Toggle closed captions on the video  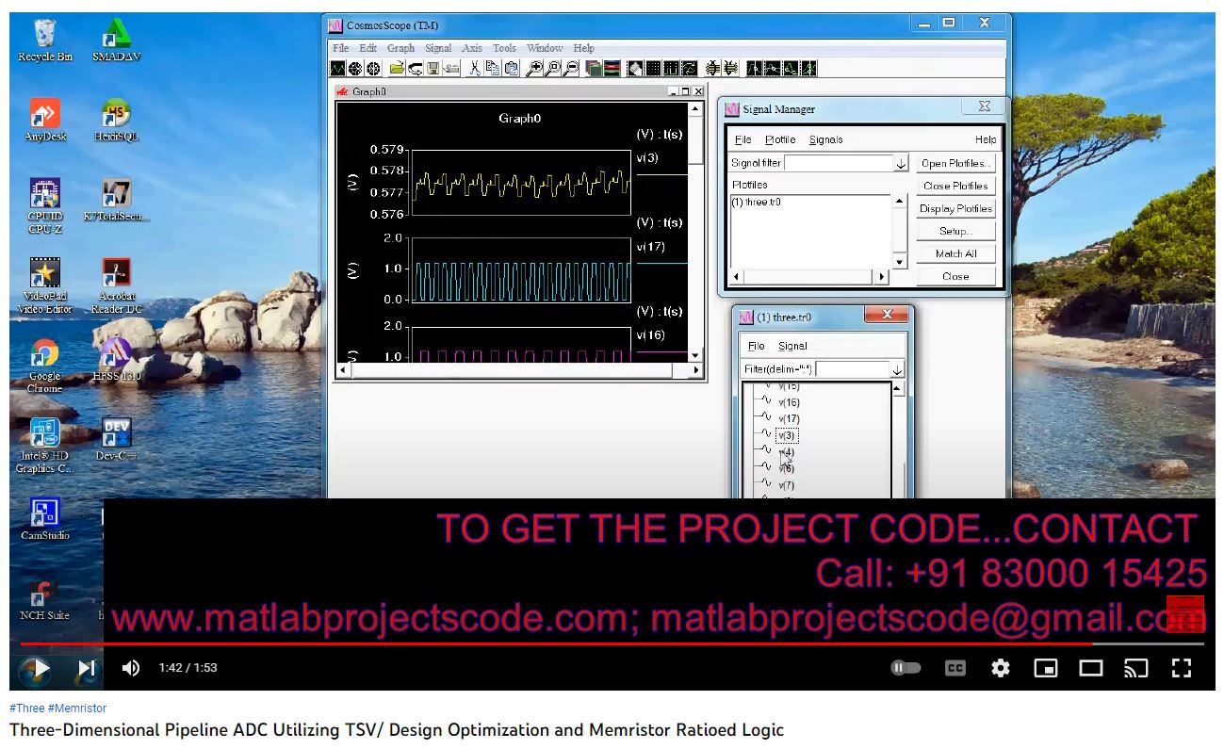tap(955, 668)
